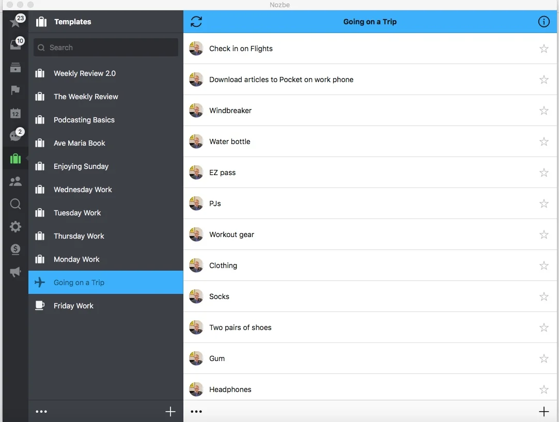Open the Wednesday Work template

(x=106, y=190)
